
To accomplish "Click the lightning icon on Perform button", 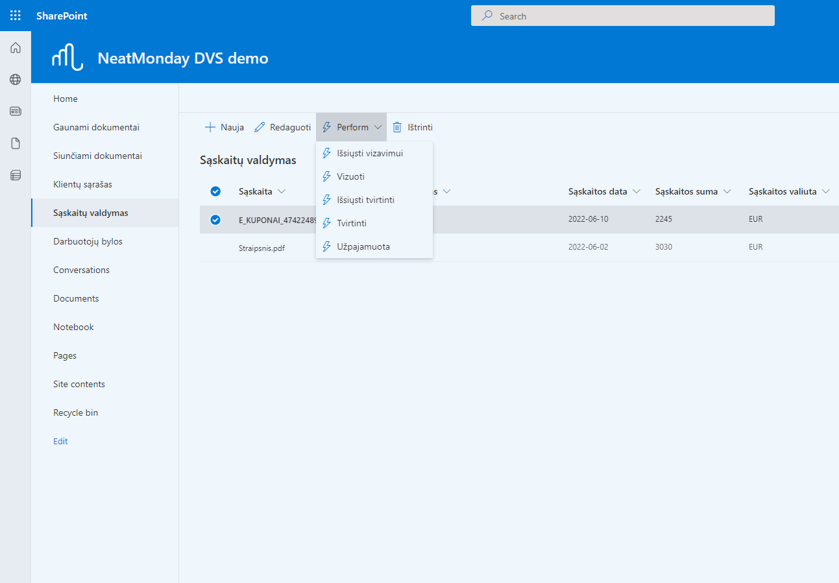I will [x=327, y=127].
